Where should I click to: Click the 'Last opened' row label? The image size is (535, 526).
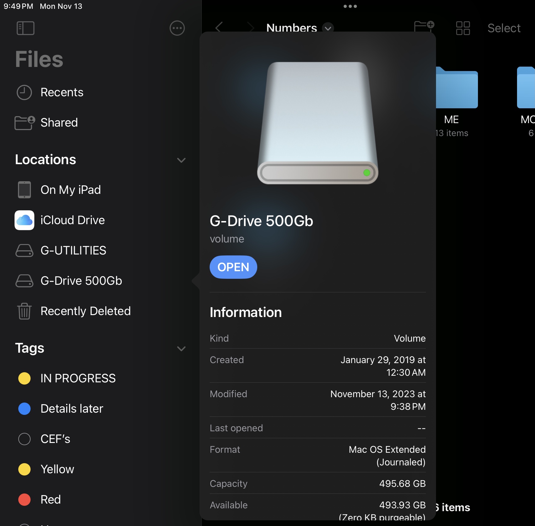coord(236,428)
